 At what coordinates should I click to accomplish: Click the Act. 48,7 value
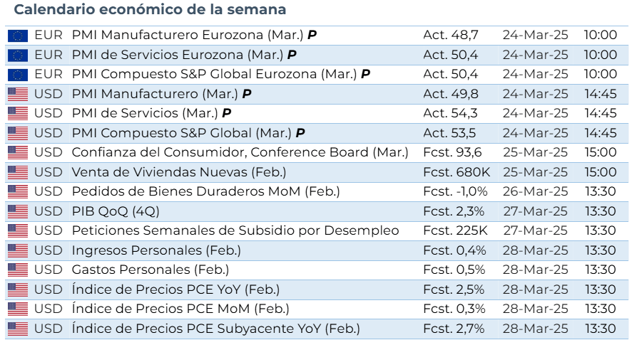[x=450, y=35]
